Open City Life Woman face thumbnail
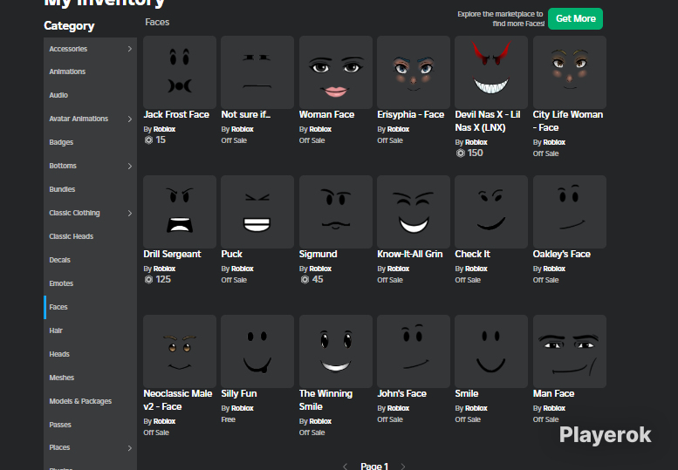Screen dimensions: 678x470 (570, 72)
